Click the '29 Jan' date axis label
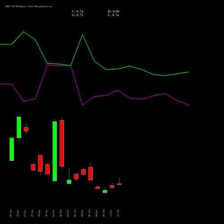 click(39, 213)
